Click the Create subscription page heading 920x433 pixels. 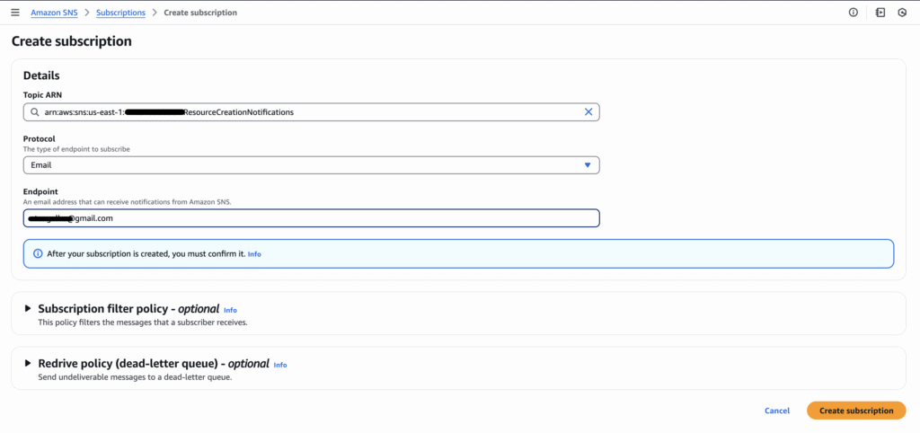tap(72, 41)
